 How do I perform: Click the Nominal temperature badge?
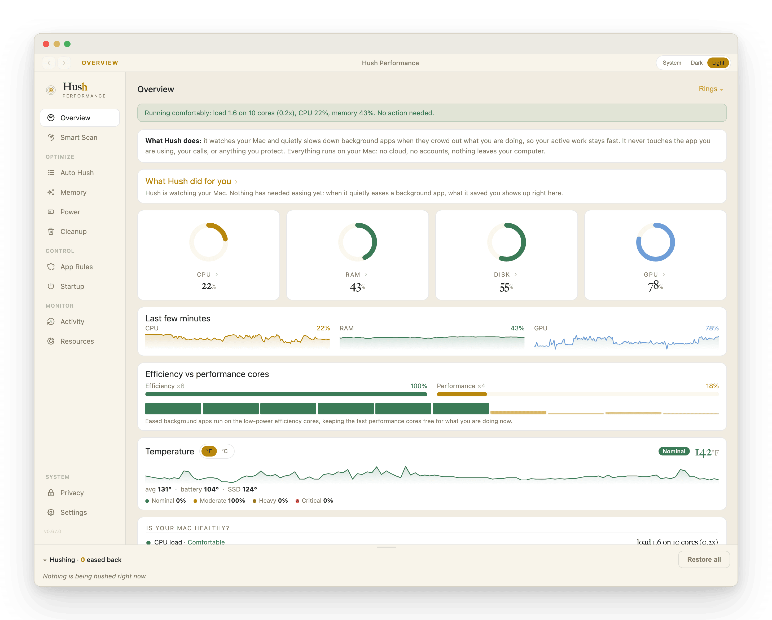pyautogui.click(x=674, y=451)
